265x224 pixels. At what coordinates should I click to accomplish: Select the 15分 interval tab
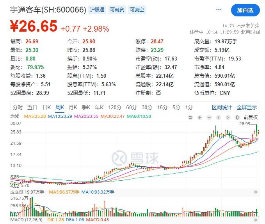162,107
